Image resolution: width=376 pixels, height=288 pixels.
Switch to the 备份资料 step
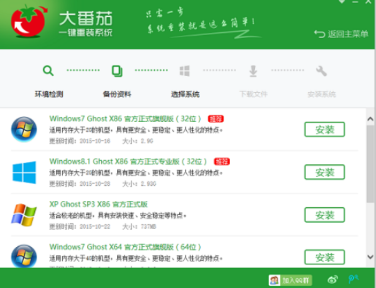pyautogui.click(x=117, y=94)
